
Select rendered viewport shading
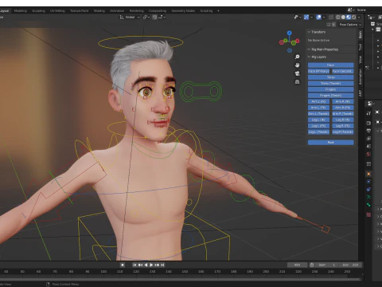(x=353, y=17)
